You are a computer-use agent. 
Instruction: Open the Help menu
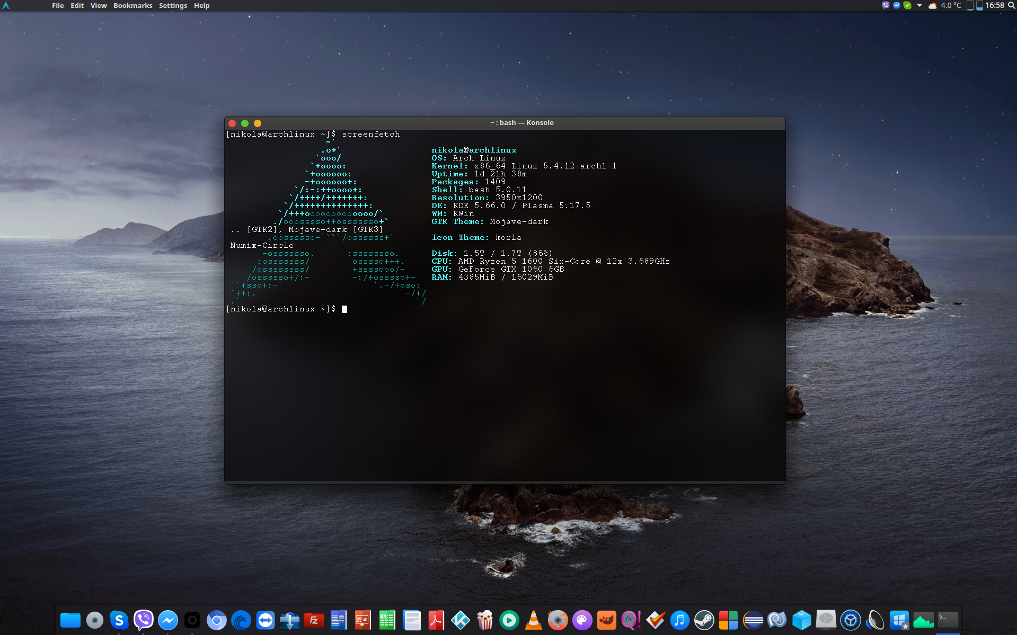[201, 5]
